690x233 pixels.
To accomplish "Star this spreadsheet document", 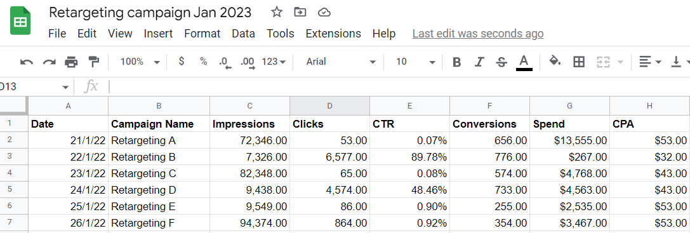I will 276,12.
